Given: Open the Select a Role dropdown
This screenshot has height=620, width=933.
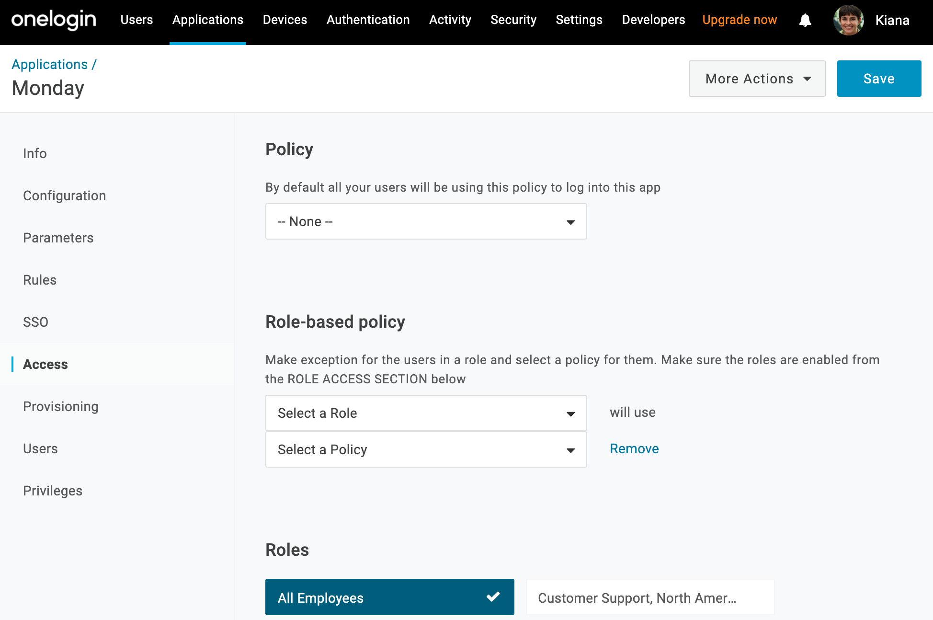Looking at the screenshot, I should pos(426,413).
